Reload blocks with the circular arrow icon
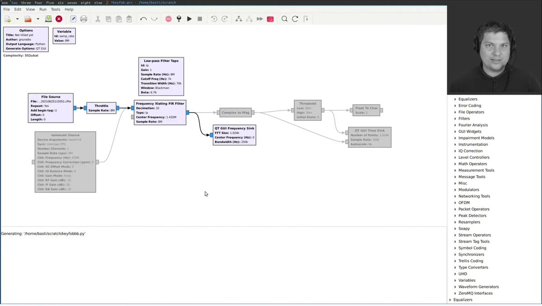Screen dimensions: 542x306 (295, 19)
